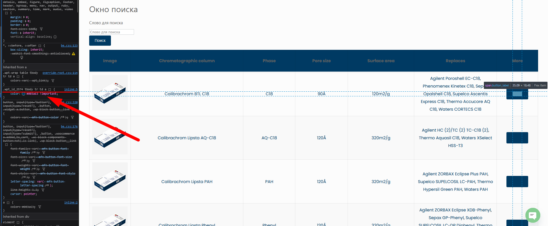Click the filter icon beside font-size: 100%
Screen dimensions: 548x226
(x=41, y=29)
